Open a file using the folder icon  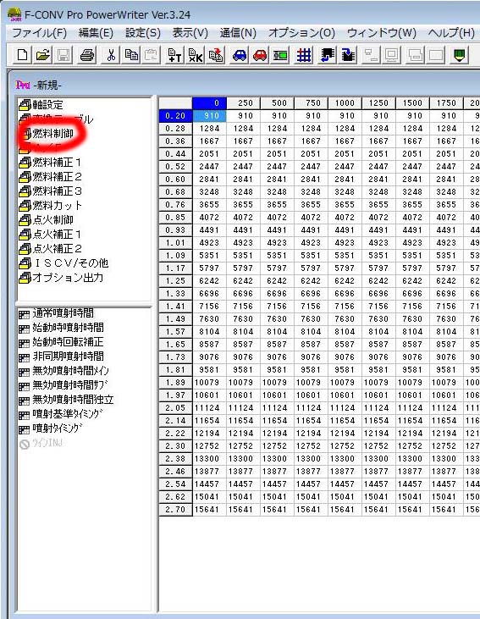click(x=43, y=55)
